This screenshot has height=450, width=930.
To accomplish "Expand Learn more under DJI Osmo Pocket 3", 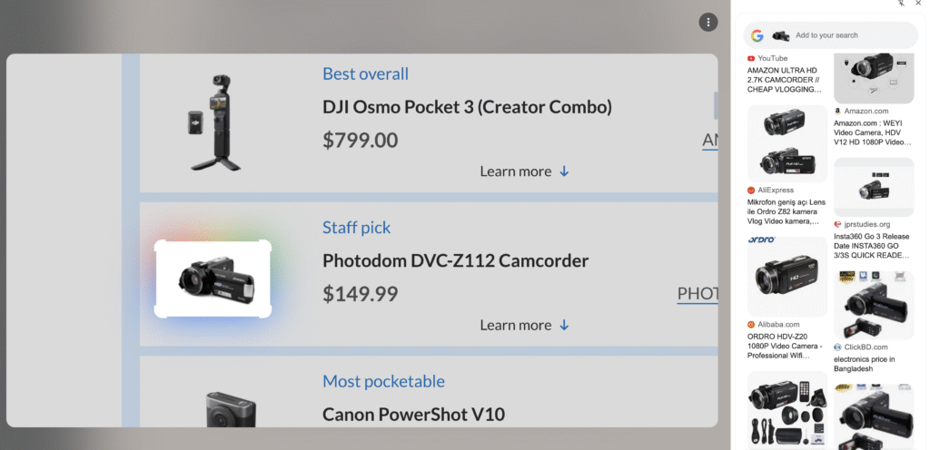I will 524,171.
